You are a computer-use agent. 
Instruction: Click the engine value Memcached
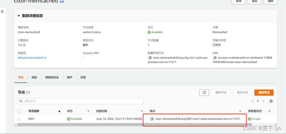(220, 32)
